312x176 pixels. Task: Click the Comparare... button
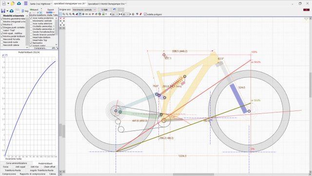pyautogui.click(x=40, y=48)
